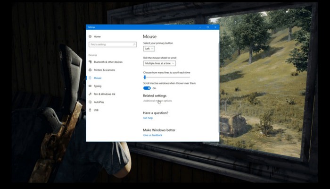330x189 pixels.
Task: Click the Pen & Windows Ink icon
Action: click(90, 94)
